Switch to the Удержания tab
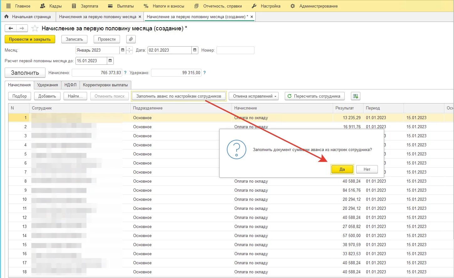The width and height of the screenshot is (454, 278). [48, 85]
